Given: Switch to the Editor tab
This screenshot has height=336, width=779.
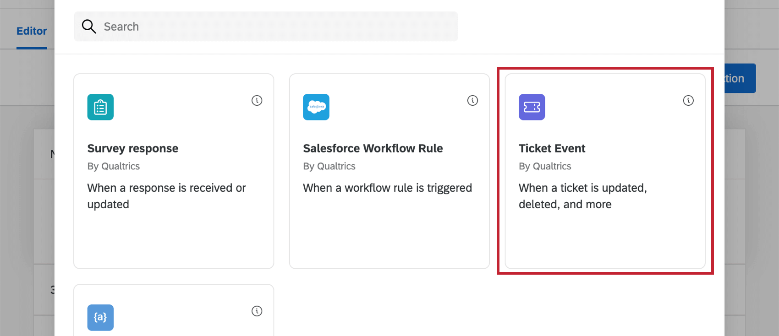Looking at the screenshot, I should point(32,31).
